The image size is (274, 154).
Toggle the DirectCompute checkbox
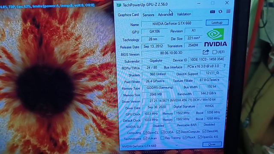pos(178,132)
